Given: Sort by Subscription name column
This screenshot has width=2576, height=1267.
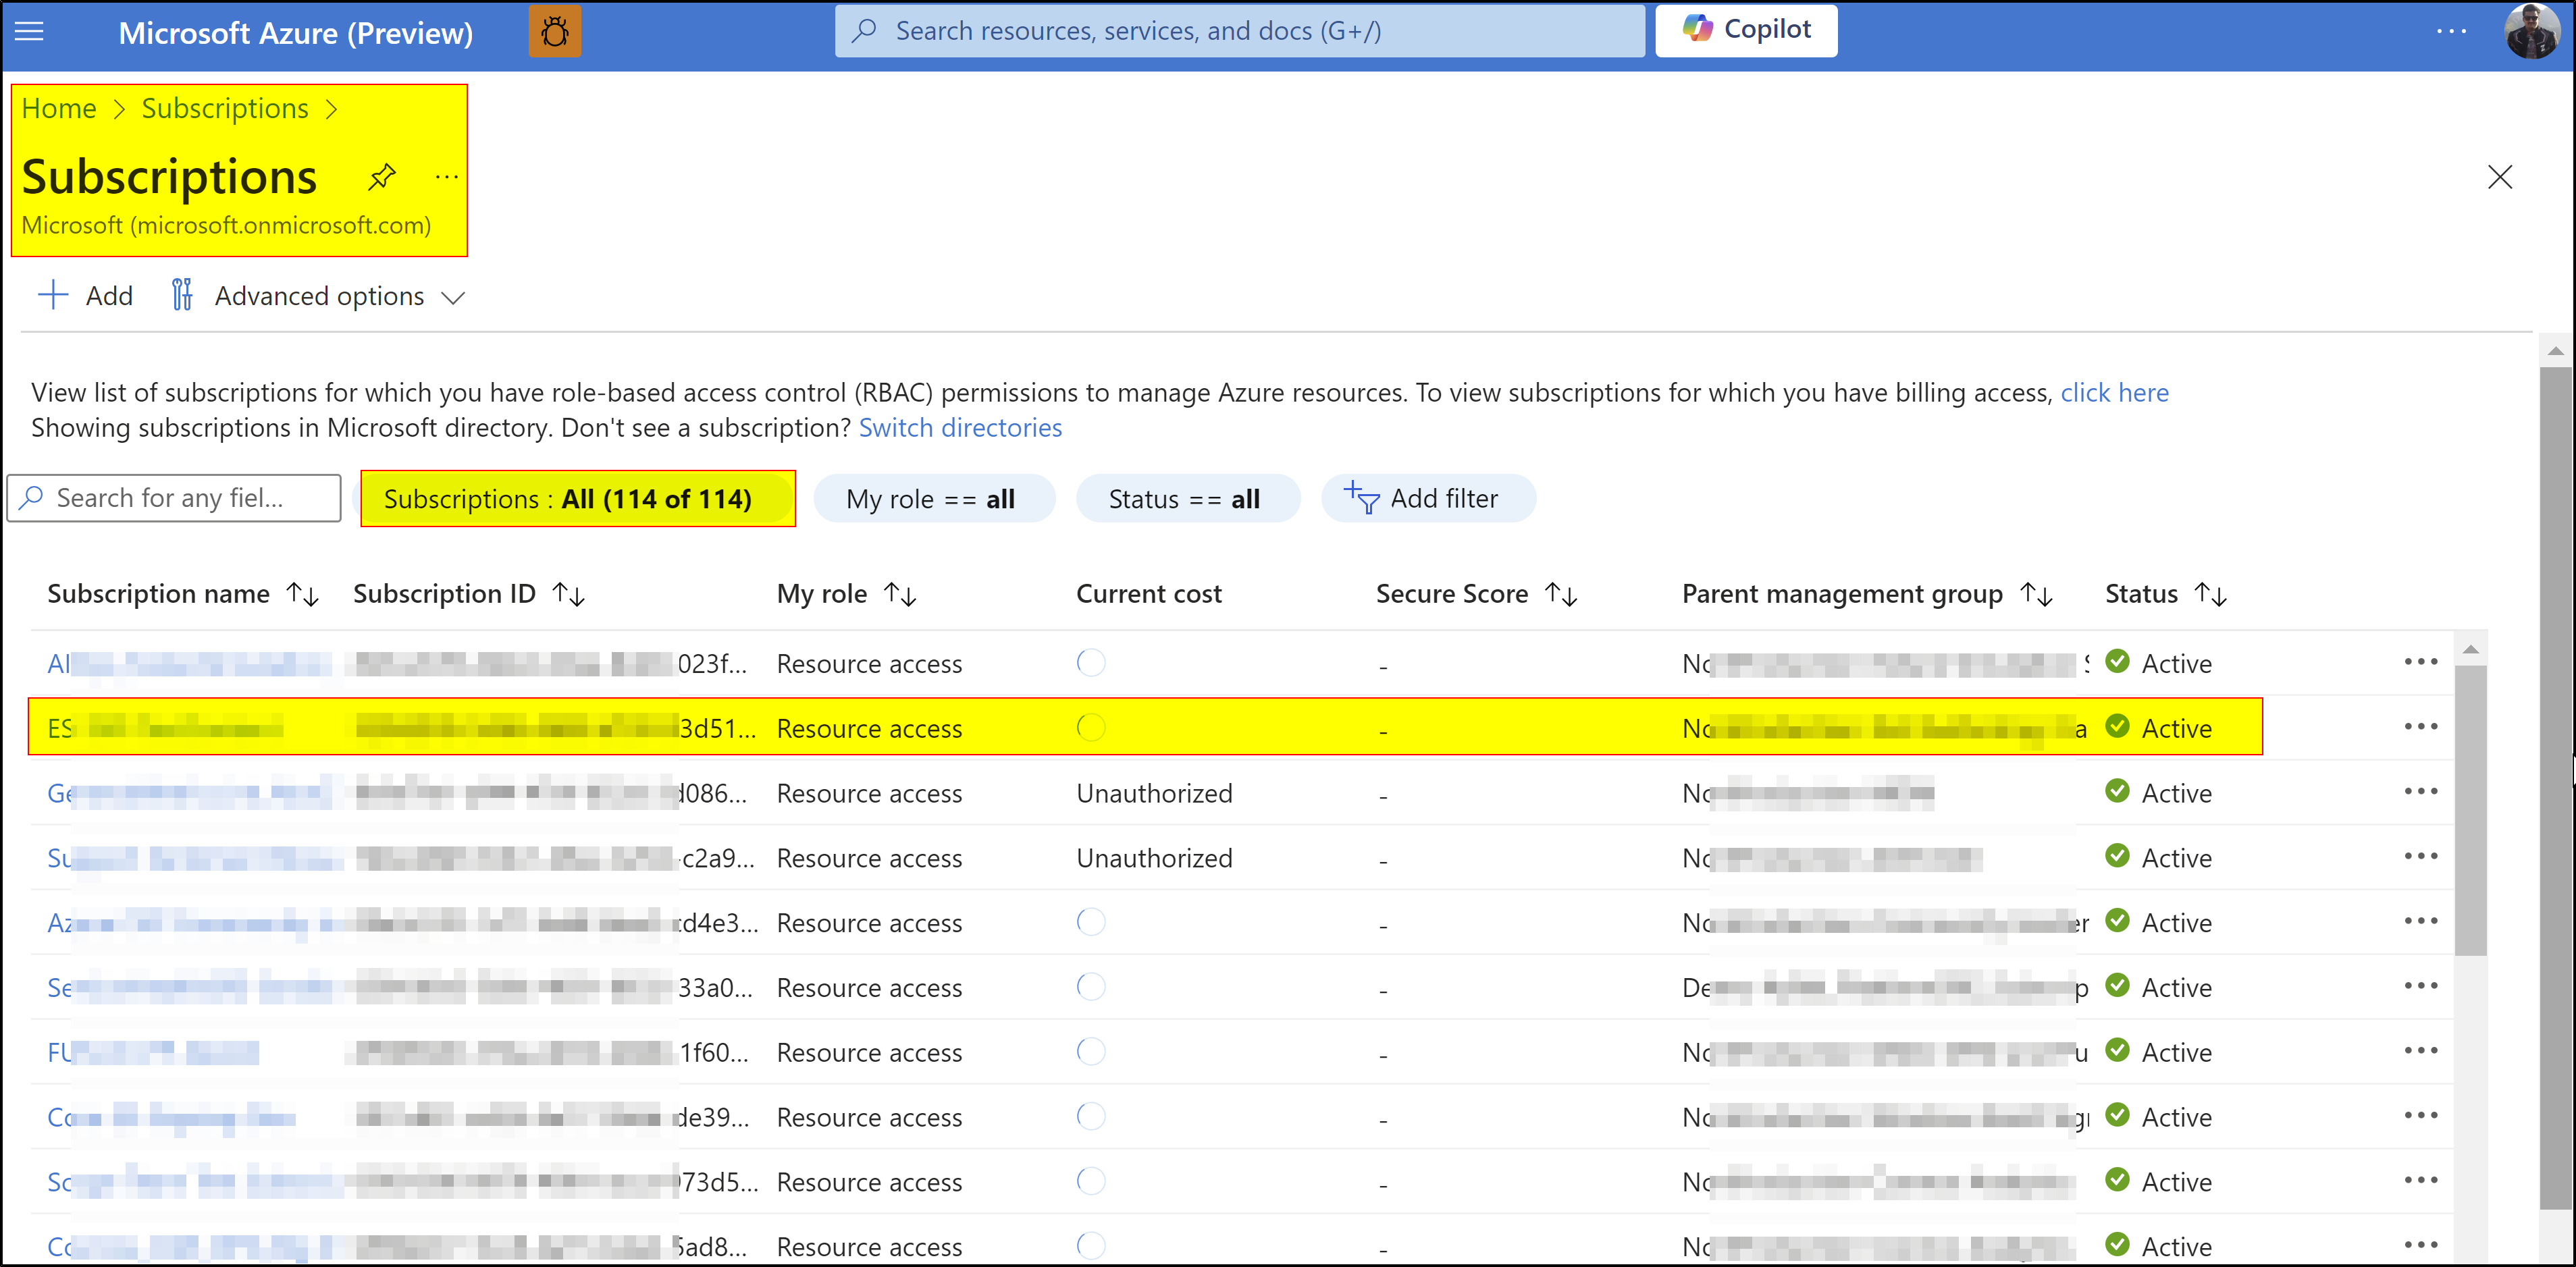Looking at the screenshot, I should pos(183,594).
